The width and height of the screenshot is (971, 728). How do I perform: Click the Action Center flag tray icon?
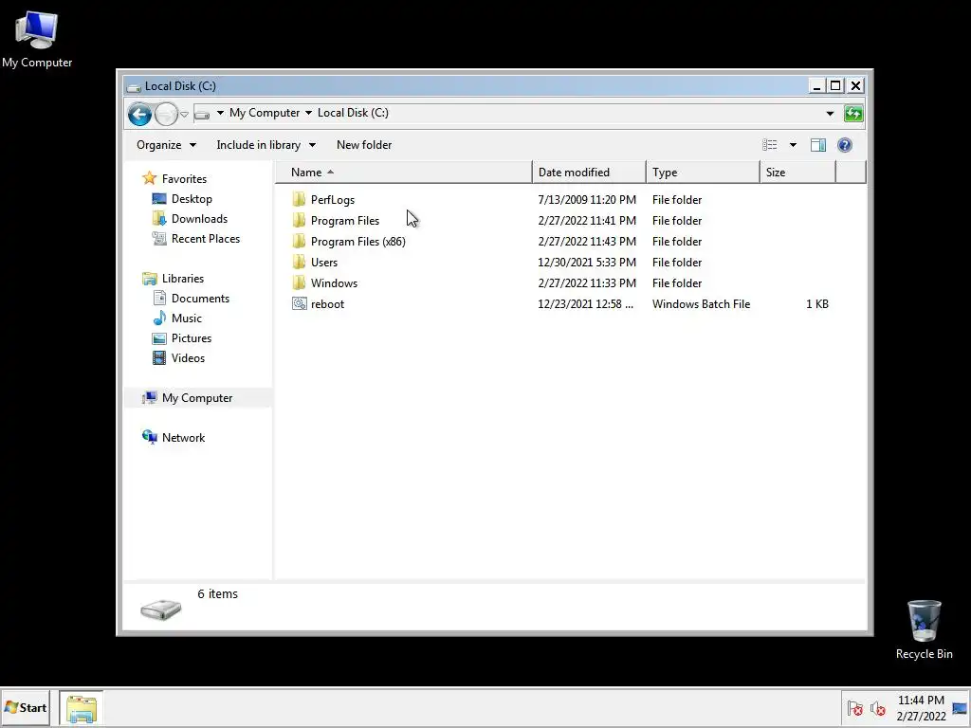click(855, 708)
